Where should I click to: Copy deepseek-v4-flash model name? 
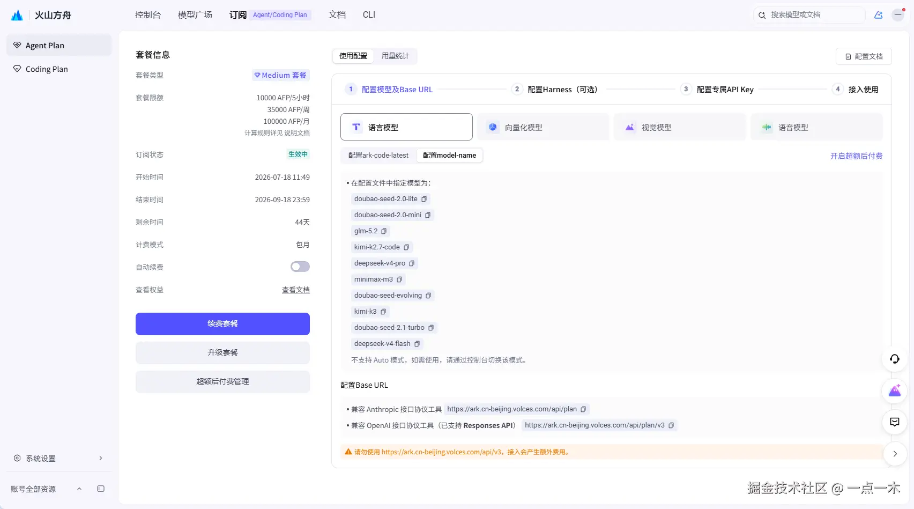417,344
